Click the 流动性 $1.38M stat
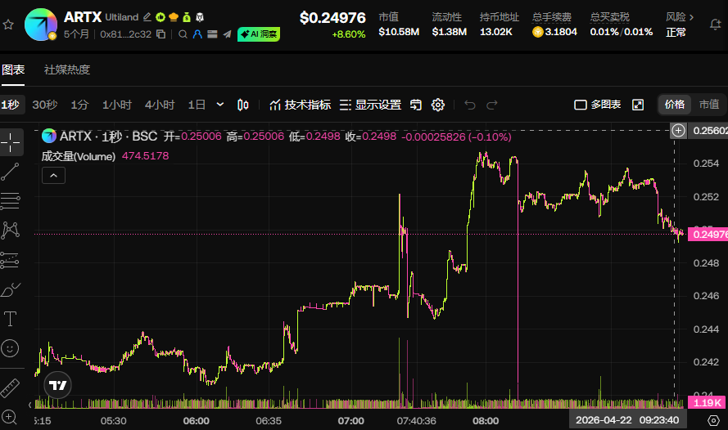Screen dimensions: 728x430 click(x=449, y=25)
